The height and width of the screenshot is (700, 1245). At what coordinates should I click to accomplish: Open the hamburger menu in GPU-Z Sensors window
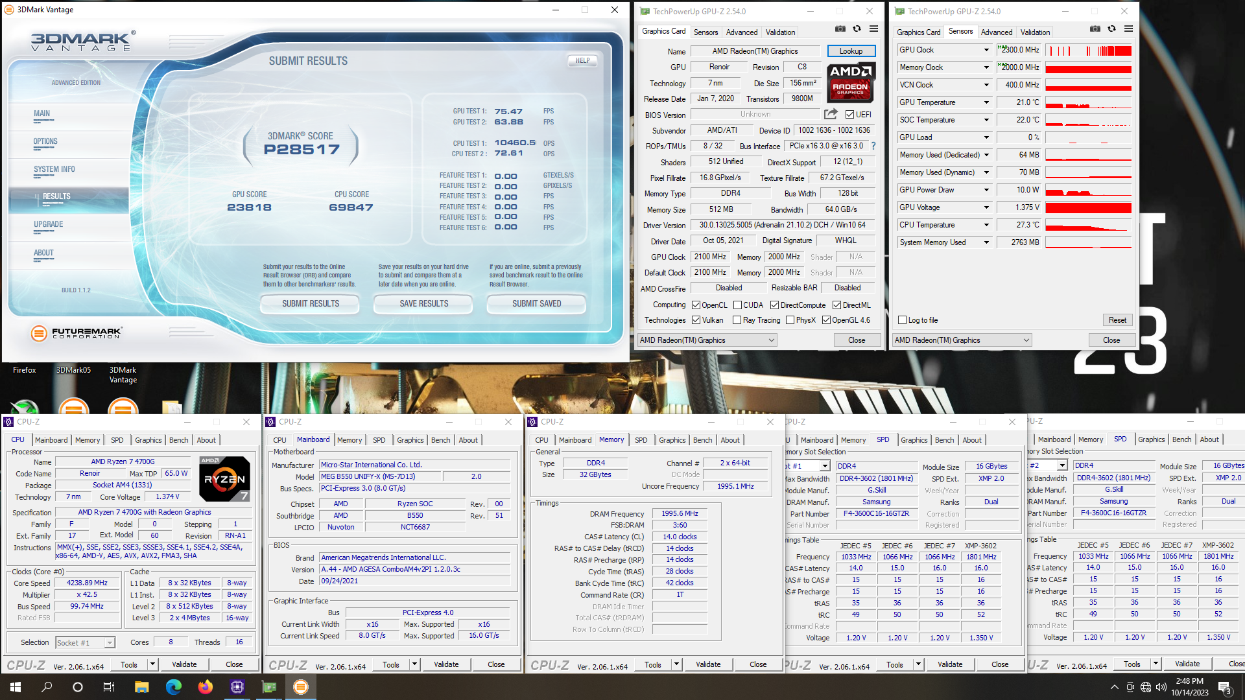[x=1128, y=29]
